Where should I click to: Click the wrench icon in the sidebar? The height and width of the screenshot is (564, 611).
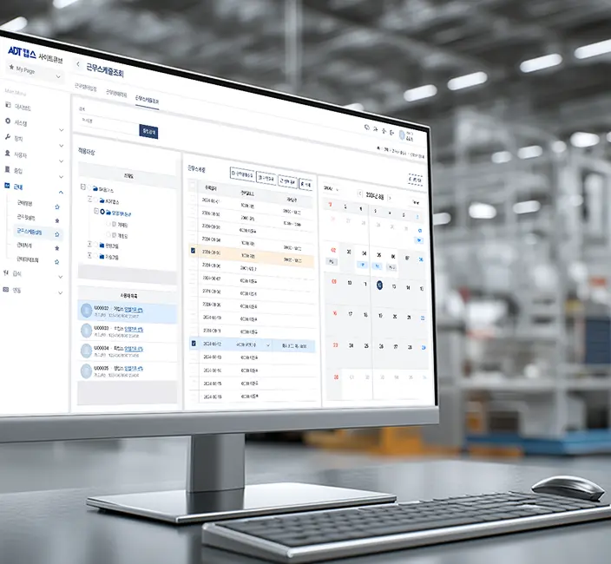coord(8,137)
